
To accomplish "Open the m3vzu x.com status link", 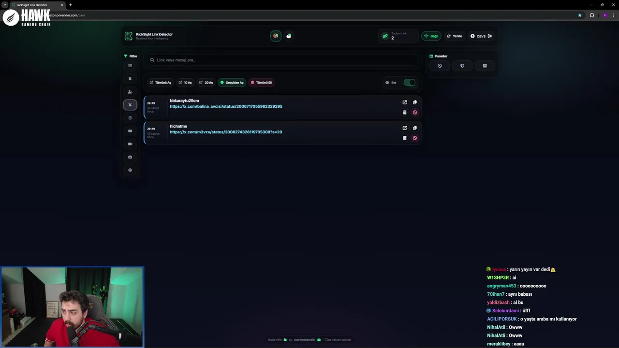I will click(226, 132).
